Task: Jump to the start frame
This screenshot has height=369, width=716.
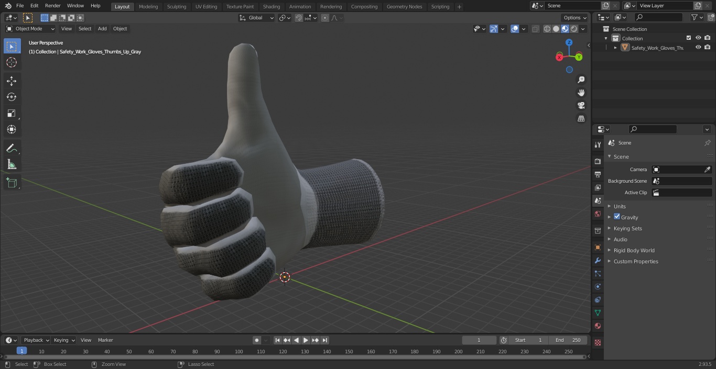Action: (278, 340)
